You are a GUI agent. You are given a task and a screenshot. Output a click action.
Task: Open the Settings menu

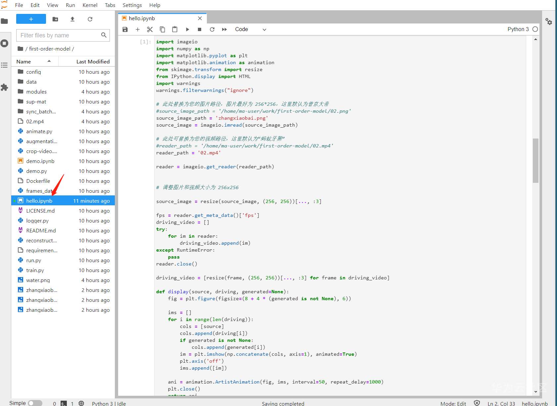click(132, 5)
